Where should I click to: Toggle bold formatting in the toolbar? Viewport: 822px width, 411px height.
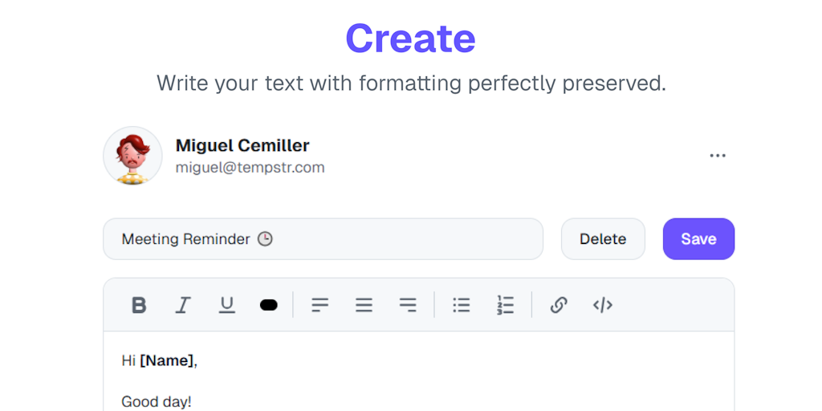click(139, 305)
